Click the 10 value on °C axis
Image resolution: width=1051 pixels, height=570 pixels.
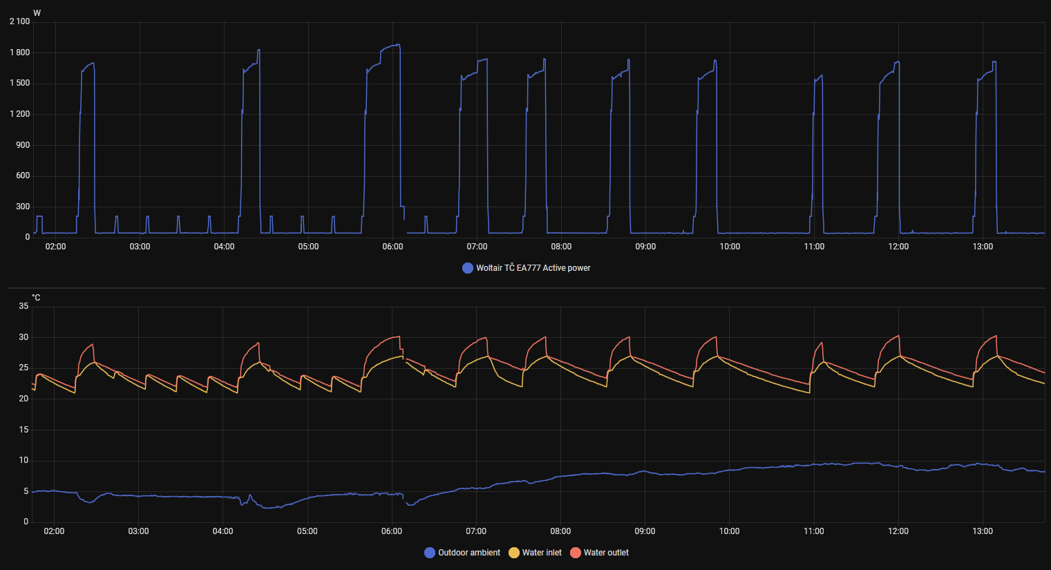tap(23, 460)
